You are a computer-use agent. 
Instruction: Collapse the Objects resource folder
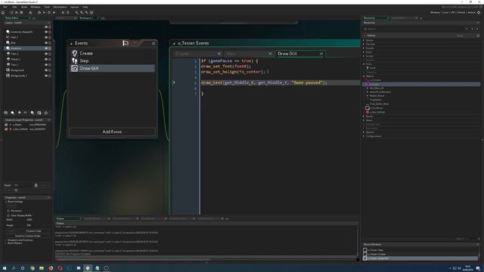pos(364,76)
